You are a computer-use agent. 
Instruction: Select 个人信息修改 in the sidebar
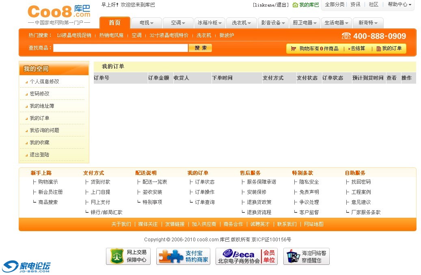(x=44, y=82)
